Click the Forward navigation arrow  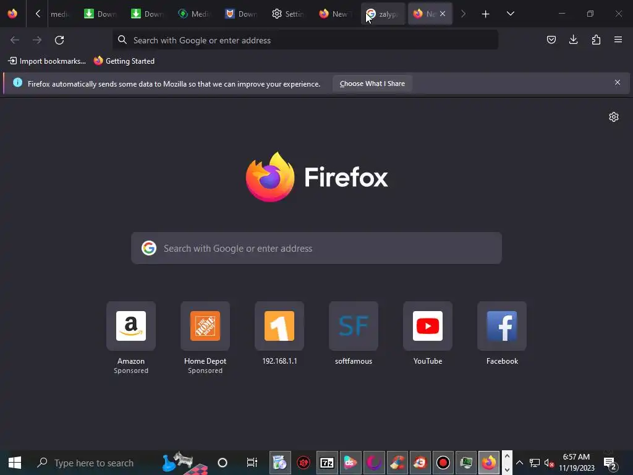(37, 40)
